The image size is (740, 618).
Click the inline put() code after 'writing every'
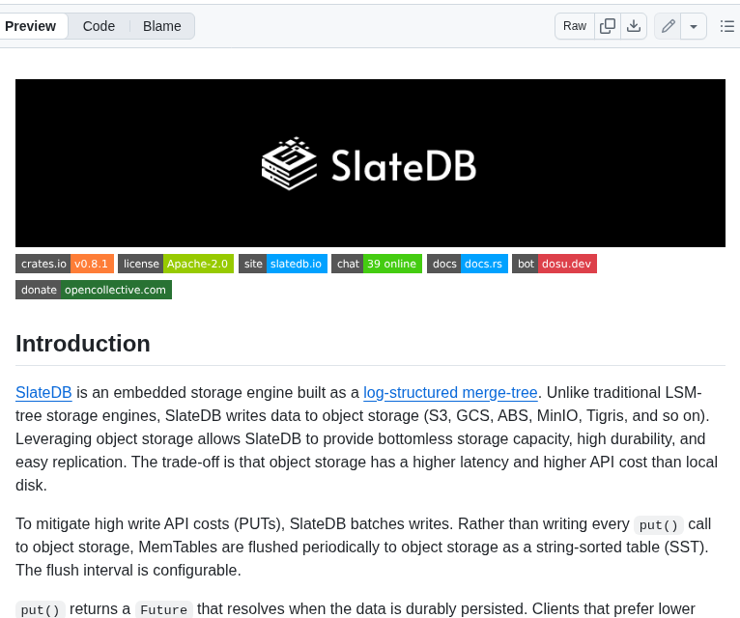click(x=658, y=524)
